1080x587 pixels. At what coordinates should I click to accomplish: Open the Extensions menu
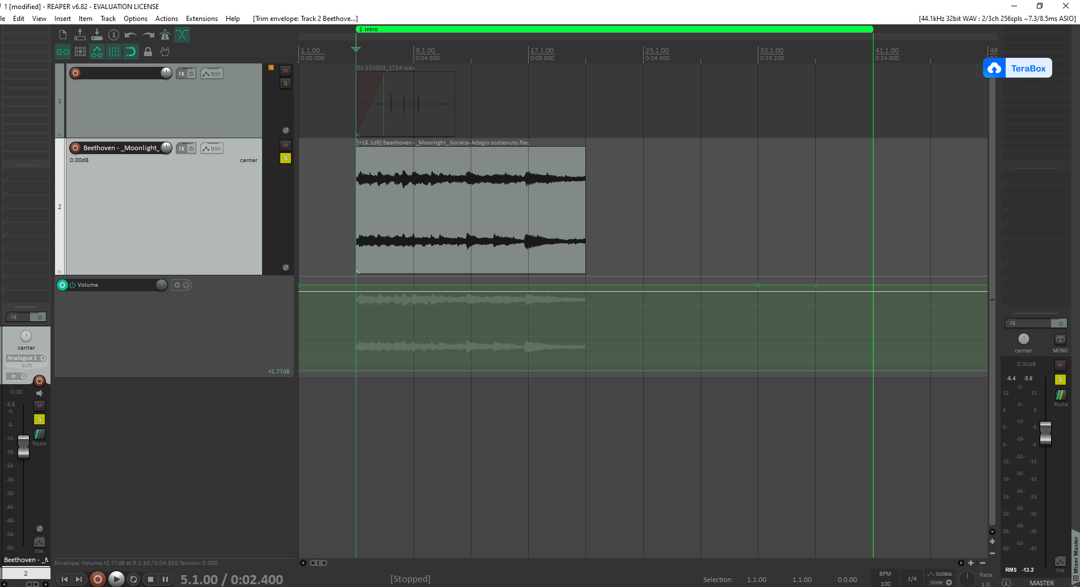point(202,19)
